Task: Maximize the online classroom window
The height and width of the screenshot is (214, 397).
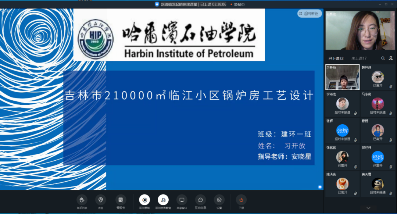Action: pos(386,4)
